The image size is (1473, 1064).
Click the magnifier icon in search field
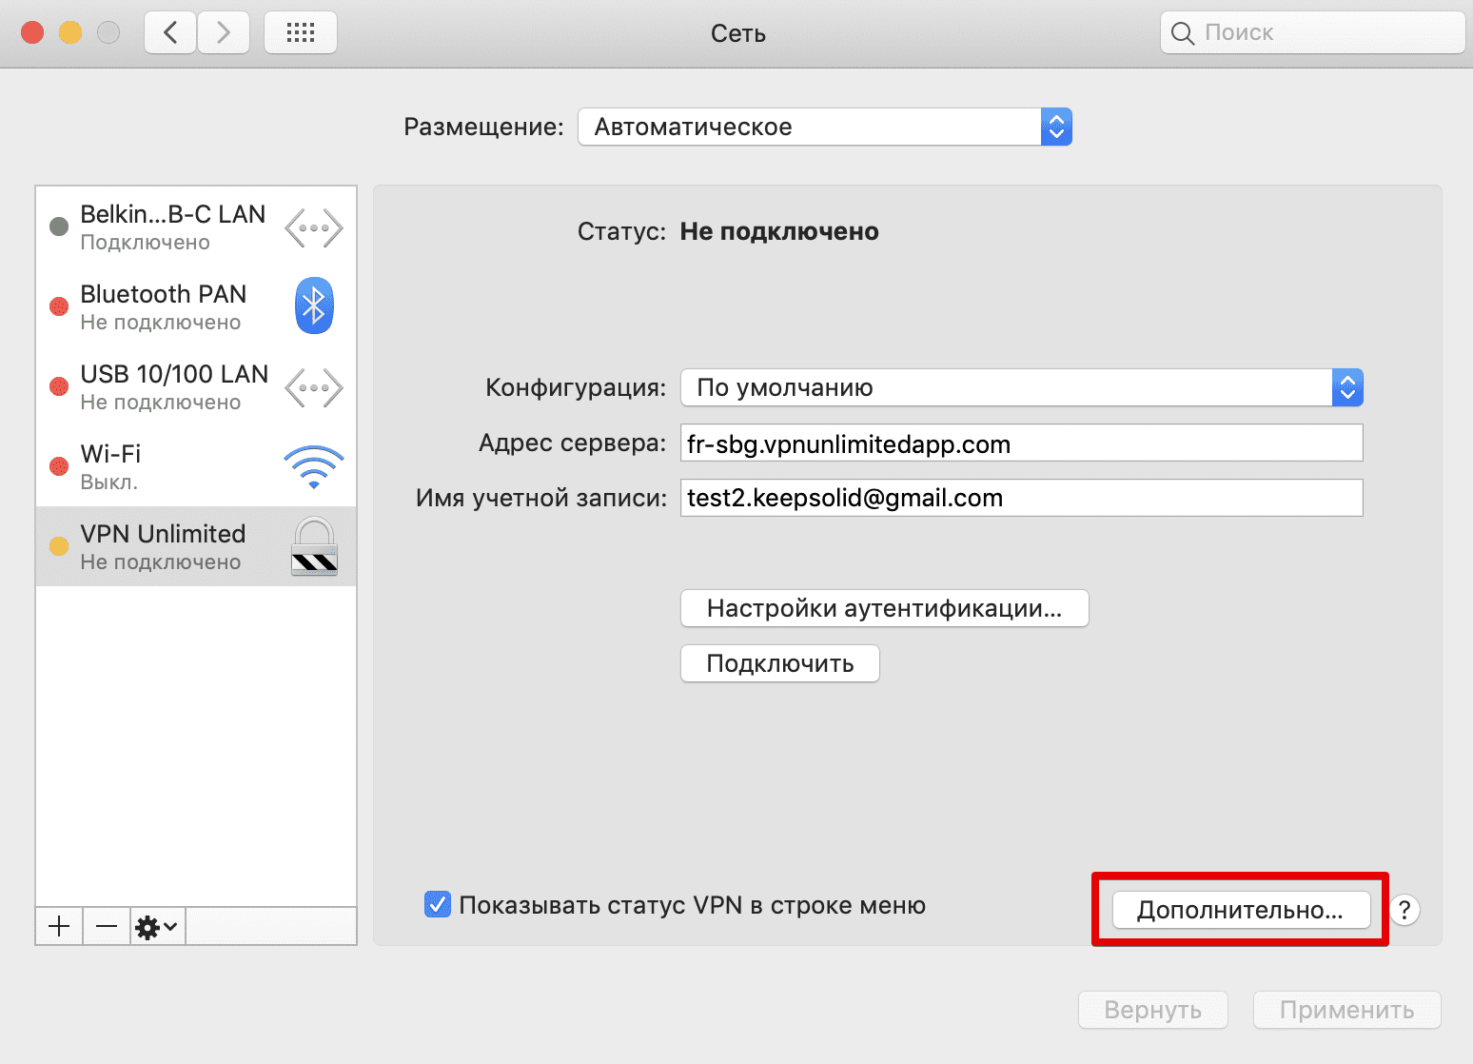point(1182,31)
